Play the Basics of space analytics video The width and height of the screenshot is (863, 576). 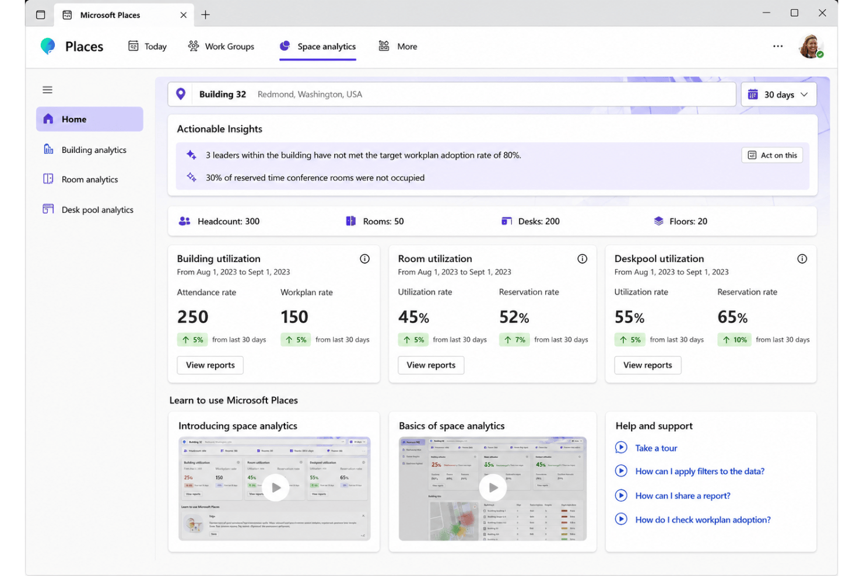coord(493,488)
